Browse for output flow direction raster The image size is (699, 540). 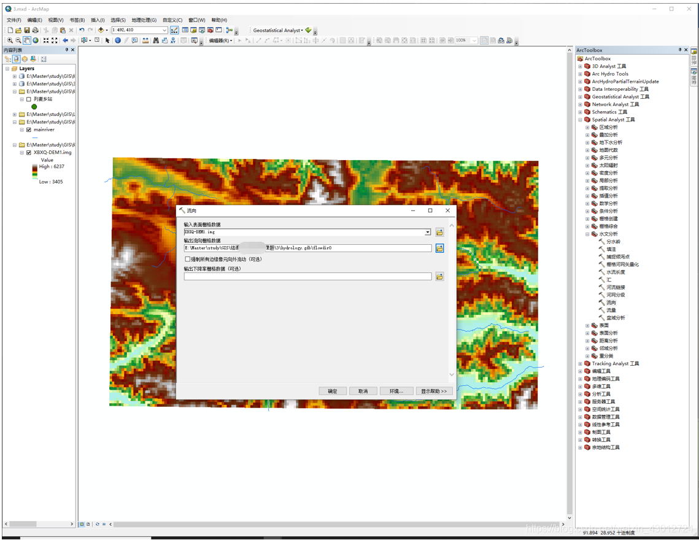439,249
